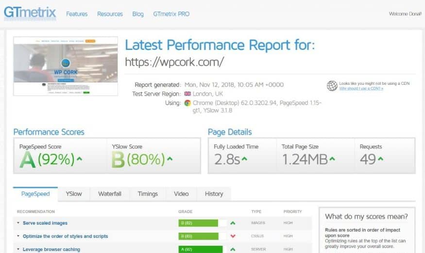Click the PageSpeed A (92%) score
Image resolution: width=425 pixels, height=253 pixels.
47,159
